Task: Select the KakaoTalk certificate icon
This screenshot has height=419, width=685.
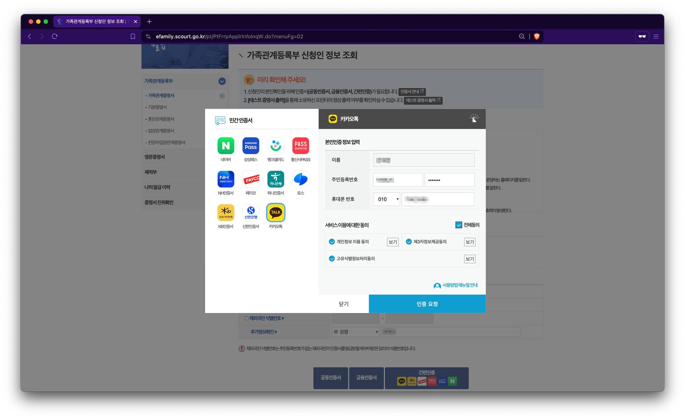Action: (276, 213)
